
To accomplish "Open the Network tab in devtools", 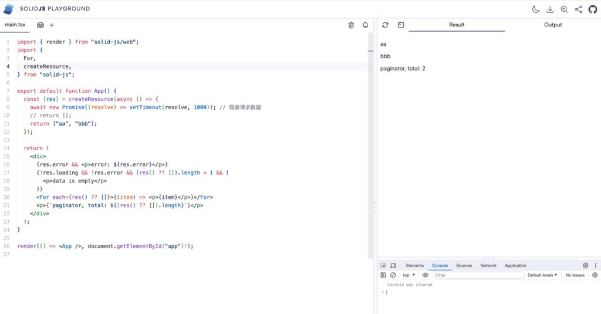I will (x=488, y=266).
